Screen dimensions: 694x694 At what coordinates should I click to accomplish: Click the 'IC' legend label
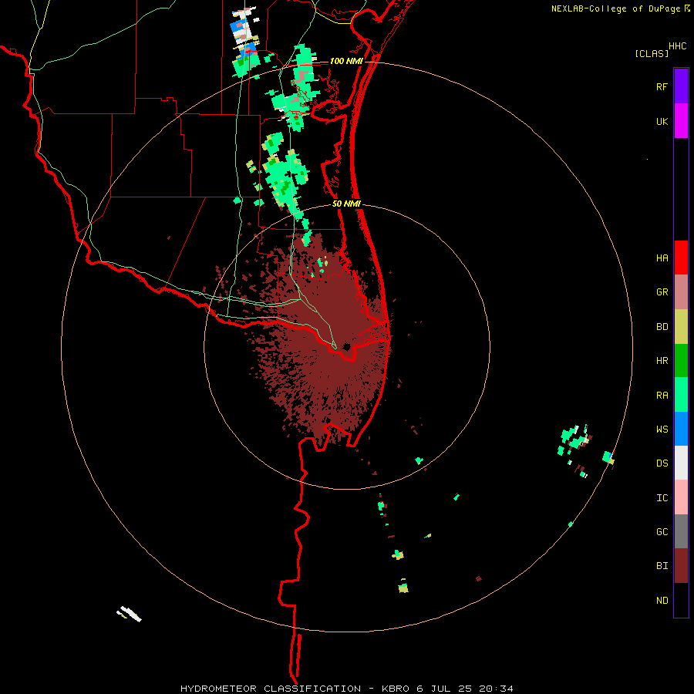662,498
